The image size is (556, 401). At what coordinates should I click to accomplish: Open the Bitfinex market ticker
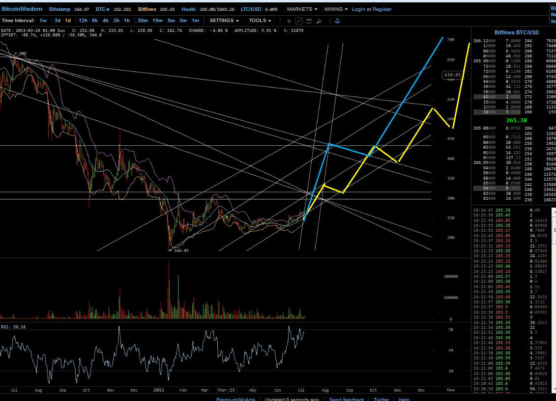pyautogui.click(x=156, y=9)
